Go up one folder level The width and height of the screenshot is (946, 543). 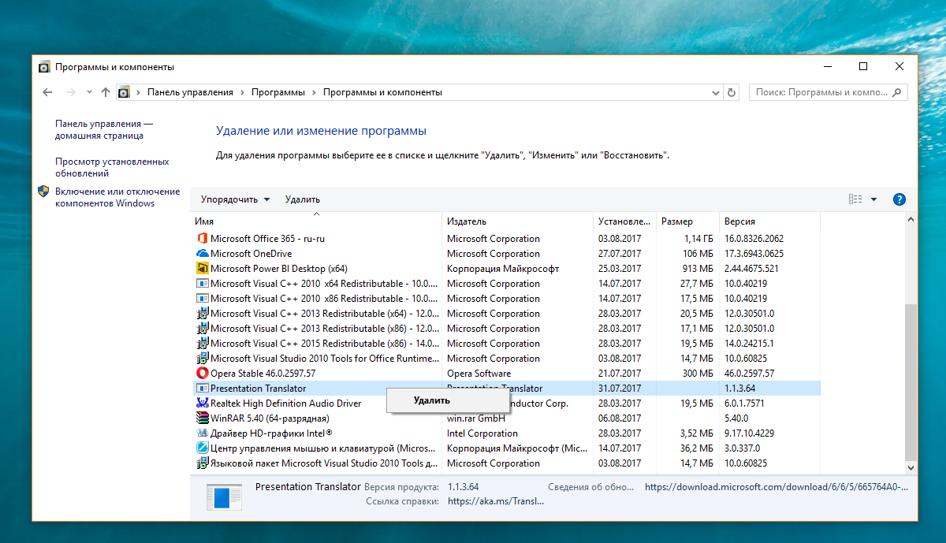pos(106,92)
